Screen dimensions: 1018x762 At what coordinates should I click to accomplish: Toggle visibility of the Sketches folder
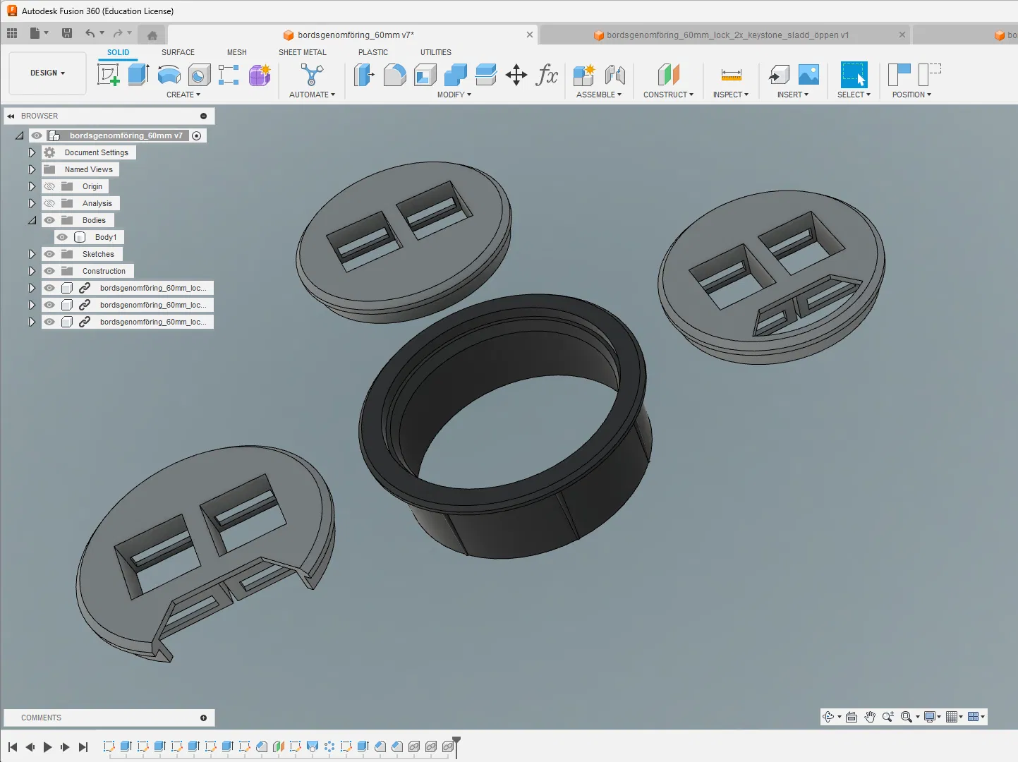click(x=49, y=254)
